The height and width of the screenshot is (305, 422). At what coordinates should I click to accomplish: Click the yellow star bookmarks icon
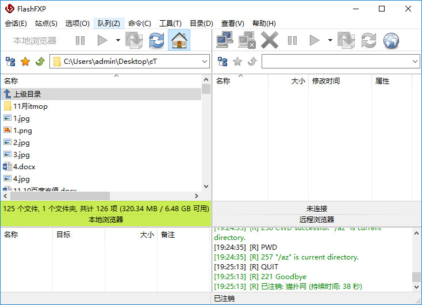coord(25,62)
